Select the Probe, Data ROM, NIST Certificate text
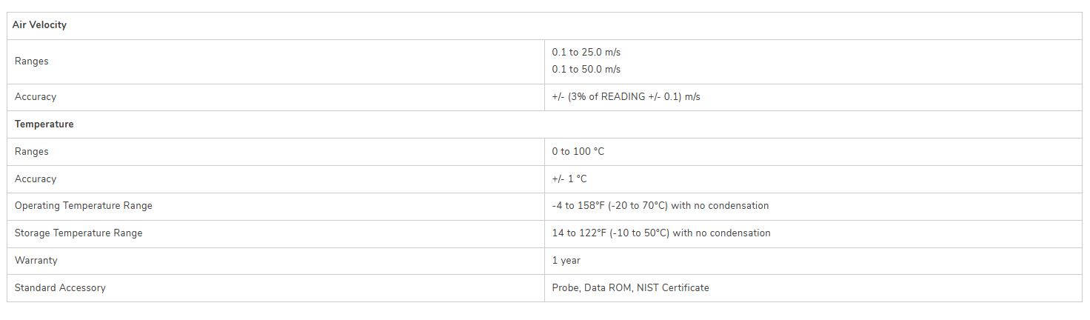1090x320 pixels. coord(630,288)
